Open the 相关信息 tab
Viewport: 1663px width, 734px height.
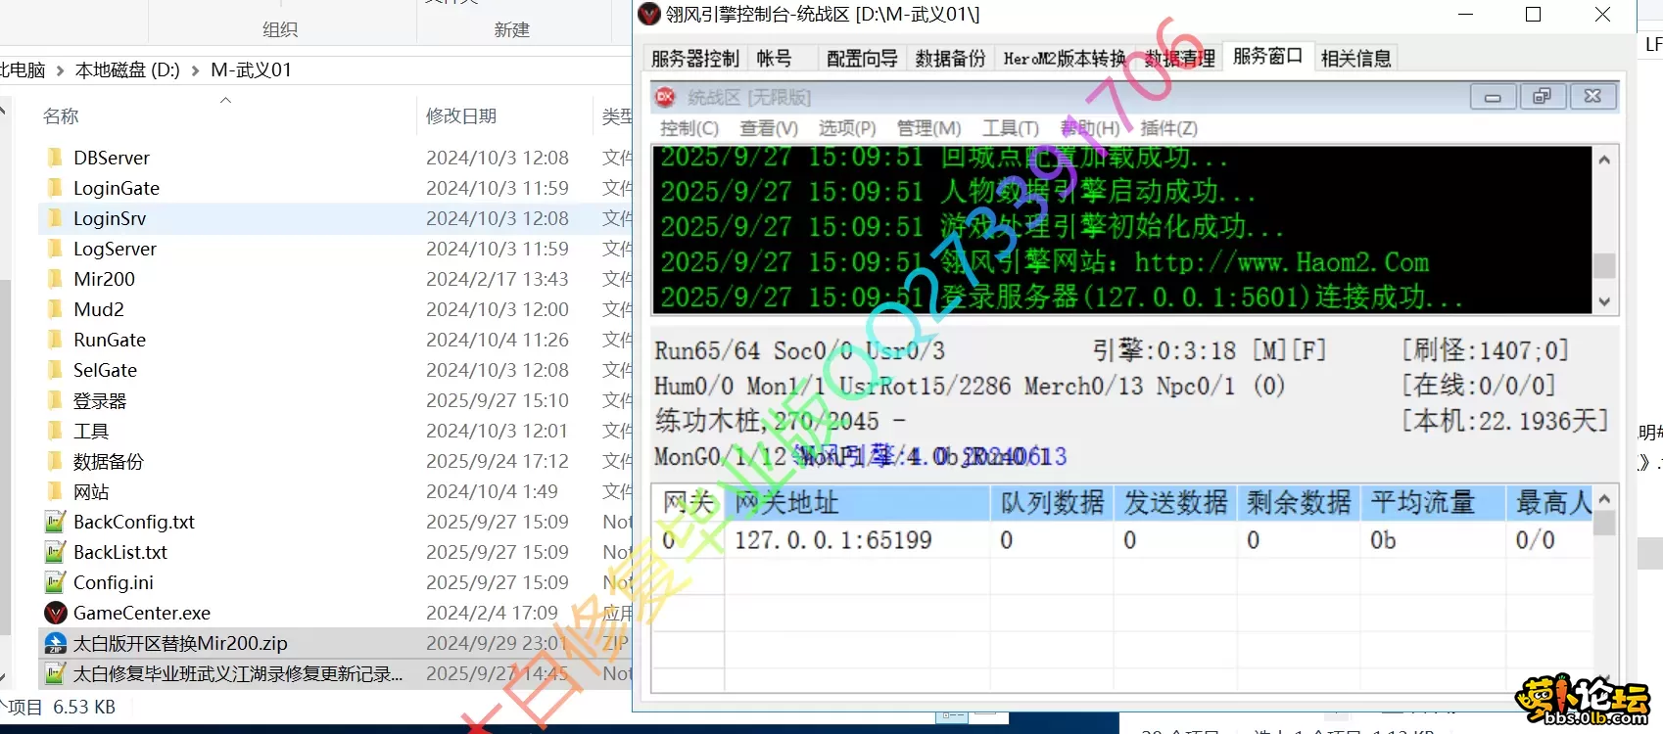1355,59
